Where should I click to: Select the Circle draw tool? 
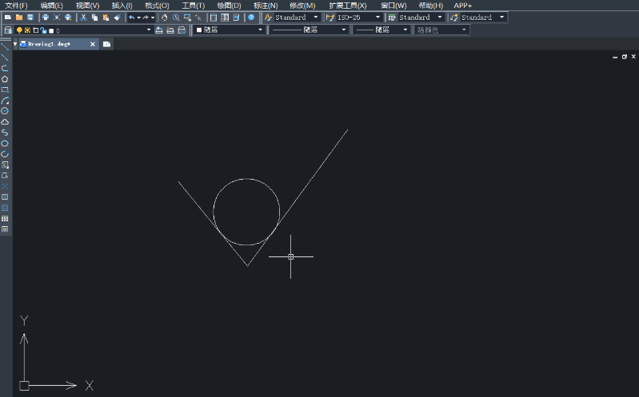pos(5,111)
